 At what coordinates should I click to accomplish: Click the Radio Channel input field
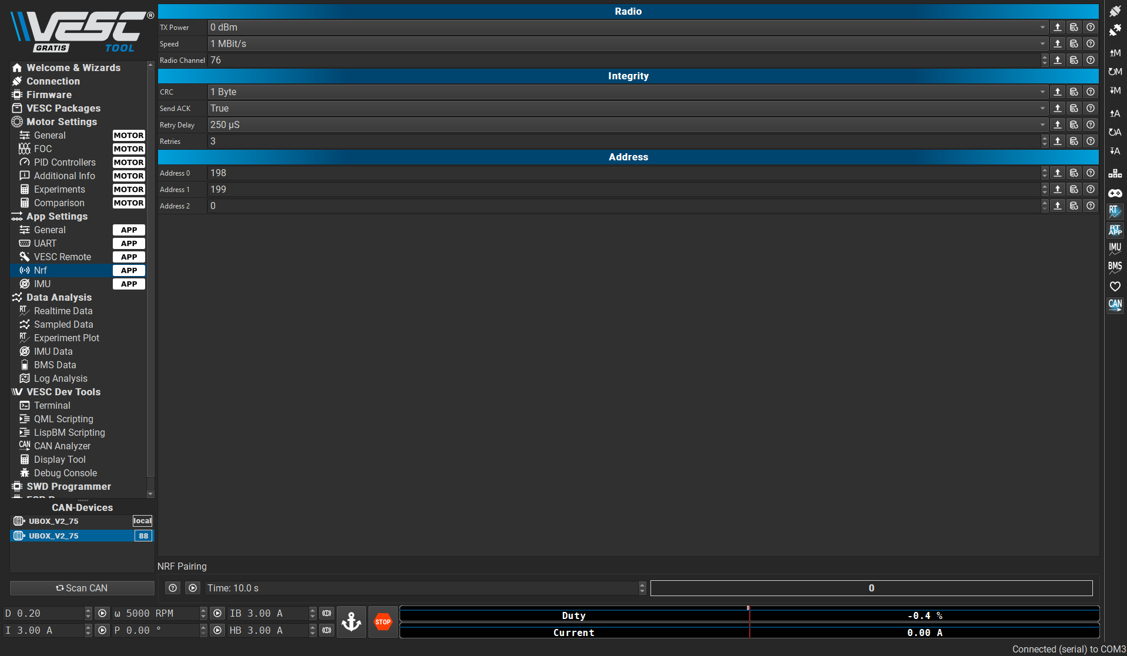pyautogui.click(x=623, y=60)
